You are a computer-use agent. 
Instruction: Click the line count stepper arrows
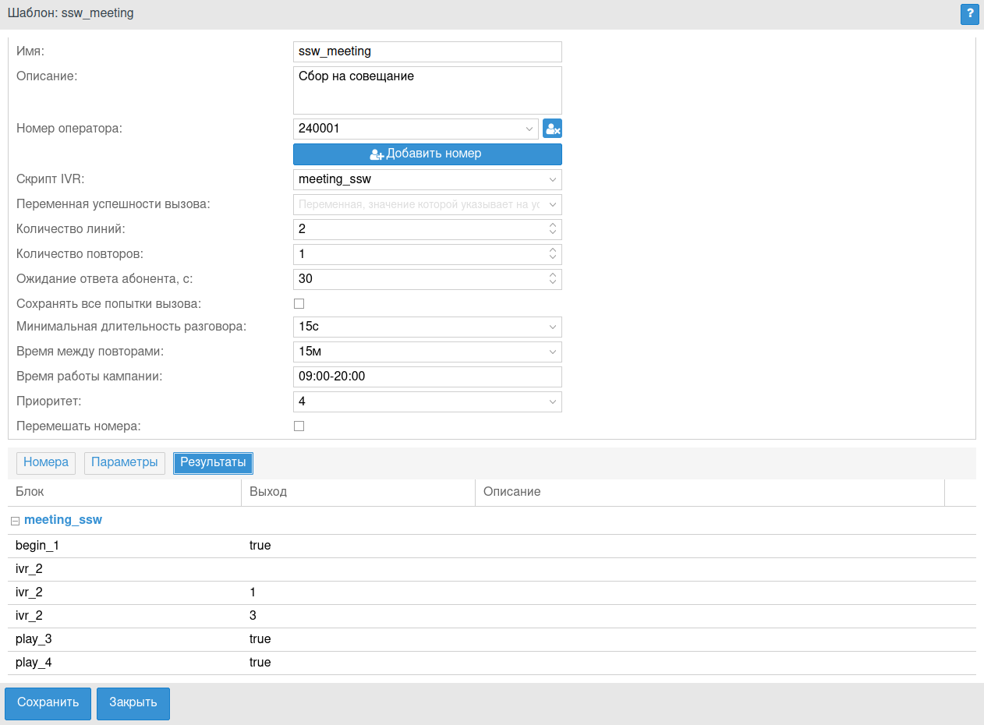552,229
